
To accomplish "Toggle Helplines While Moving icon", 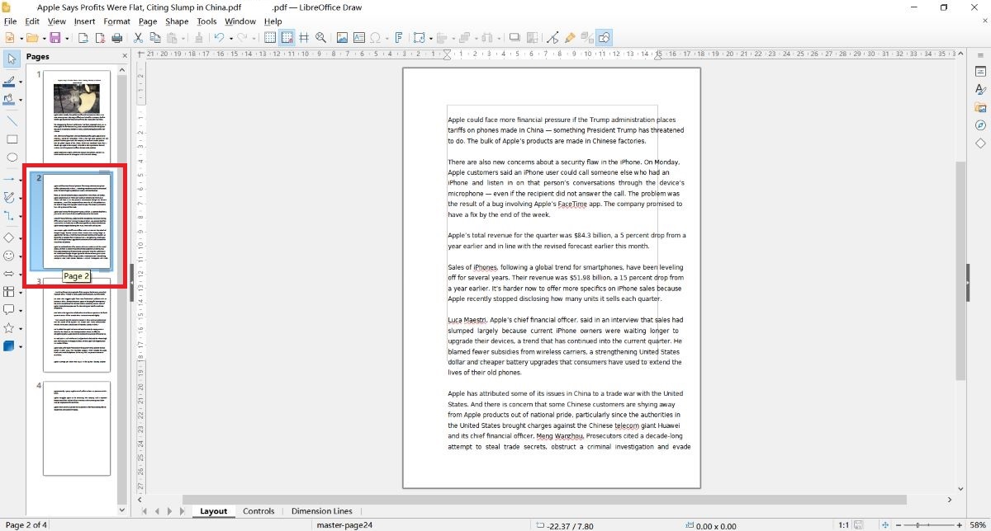I will [304, 38].
